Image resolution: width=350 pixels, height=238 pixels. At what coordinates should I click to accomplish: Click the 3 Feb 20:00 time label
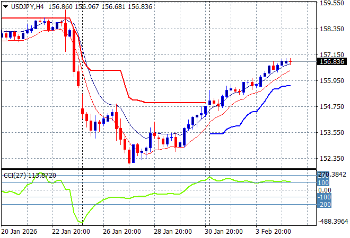pos(273,232)
